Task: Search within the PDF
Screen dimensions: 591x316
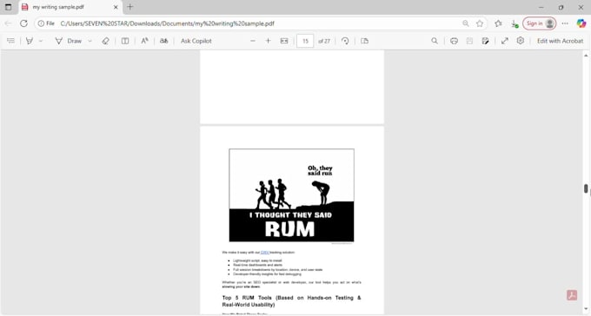Action: [435, 41]
